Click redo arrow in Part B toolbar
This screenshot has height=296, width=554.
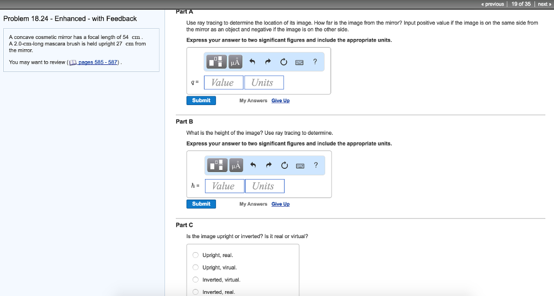[x=268, y=165]
